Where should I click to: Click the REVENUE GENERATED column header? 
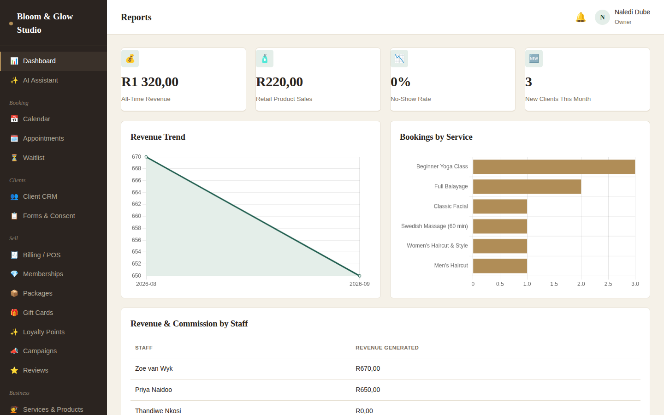click(x=387, y=348)
